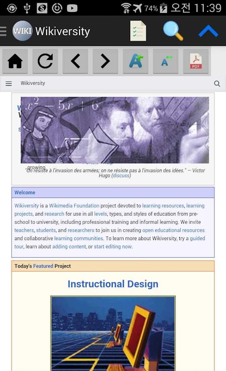Image resolution: width=226 pixels, height=371 pixels.
Task: Tap the WIKI globe logo
Action: (x=22, y=31)
